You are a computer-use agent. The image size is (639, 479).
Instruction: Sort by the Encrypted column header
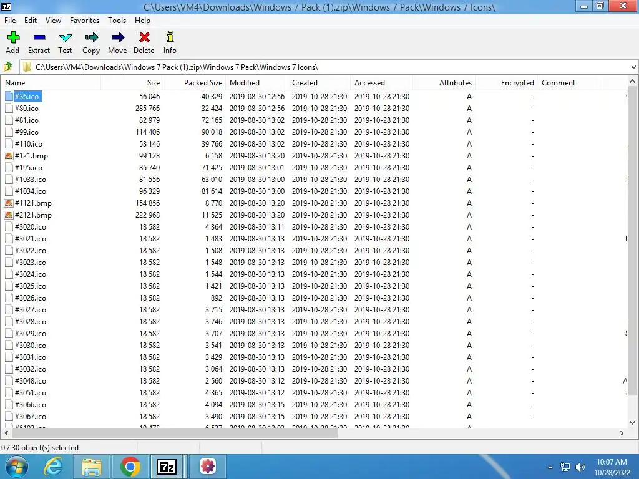coord(506,83)
